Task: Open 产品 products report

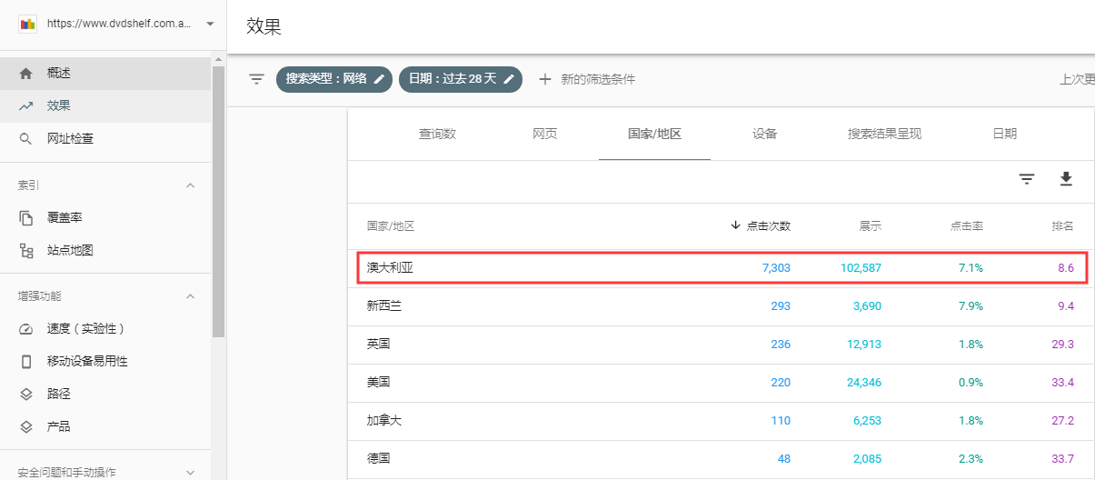Action: tap(105, 427)
